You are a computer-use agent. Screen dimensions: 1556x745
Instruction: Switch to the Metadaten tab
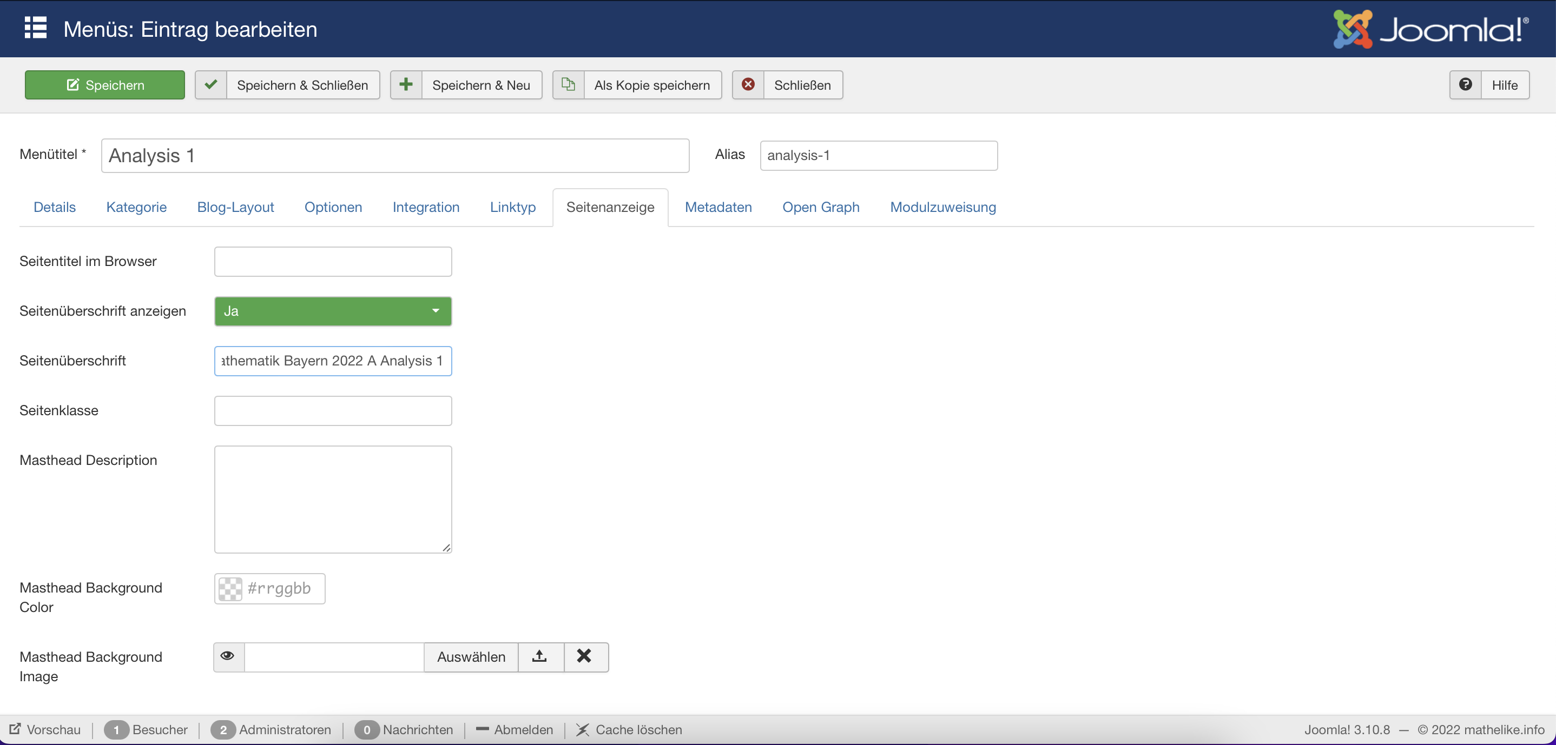coord(718,207)
